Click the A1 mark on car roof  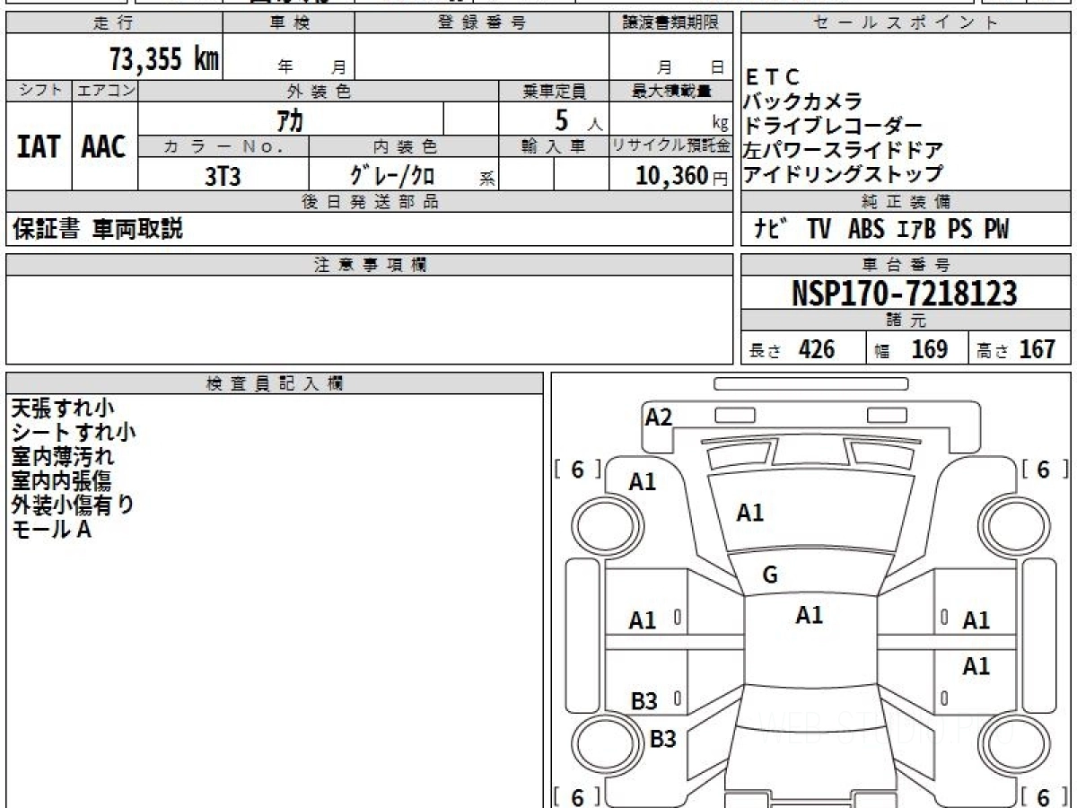(x=809, y=615)
